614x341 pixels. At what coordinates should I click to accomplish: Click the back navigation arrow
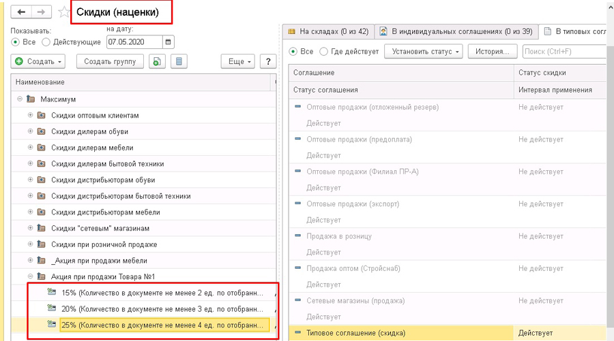pos(22,12)
